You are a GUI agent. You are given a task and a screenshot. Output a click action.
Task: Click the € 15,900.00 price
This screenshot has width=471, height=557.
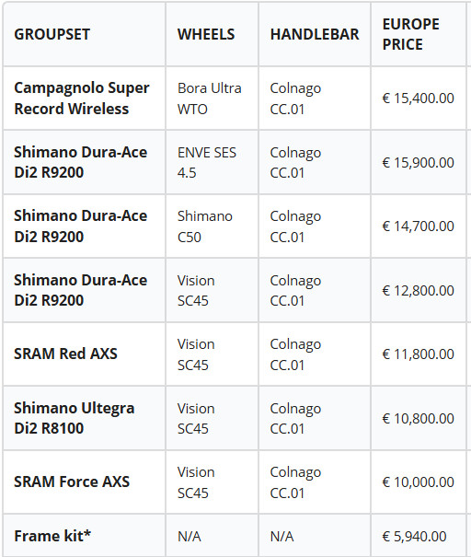click(419, 163)
